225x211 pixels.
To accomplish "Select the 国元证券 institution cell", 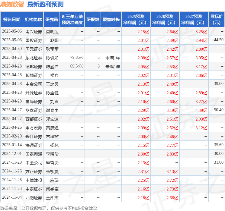I will 34,49.
